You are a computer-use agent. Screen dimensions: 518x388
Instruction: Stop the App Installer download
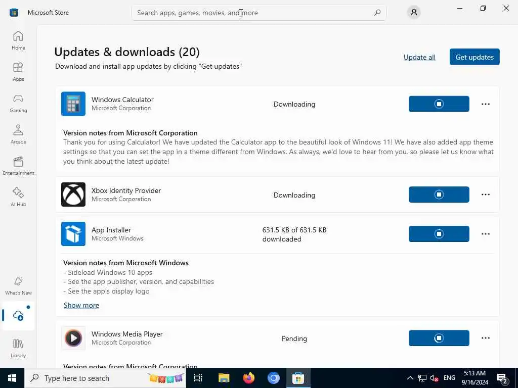439,234
